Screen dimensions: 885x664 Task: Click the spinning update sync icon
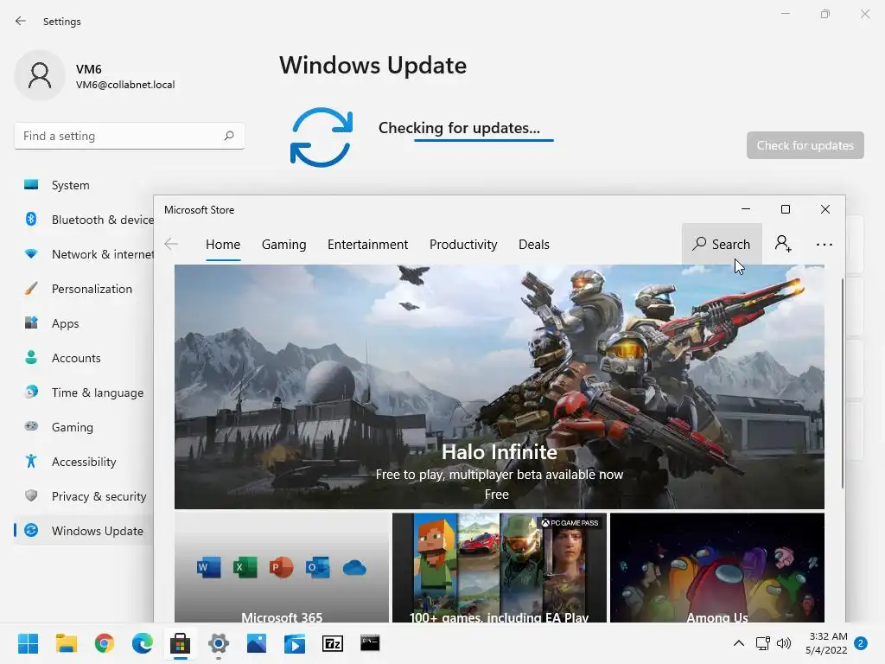322,137
